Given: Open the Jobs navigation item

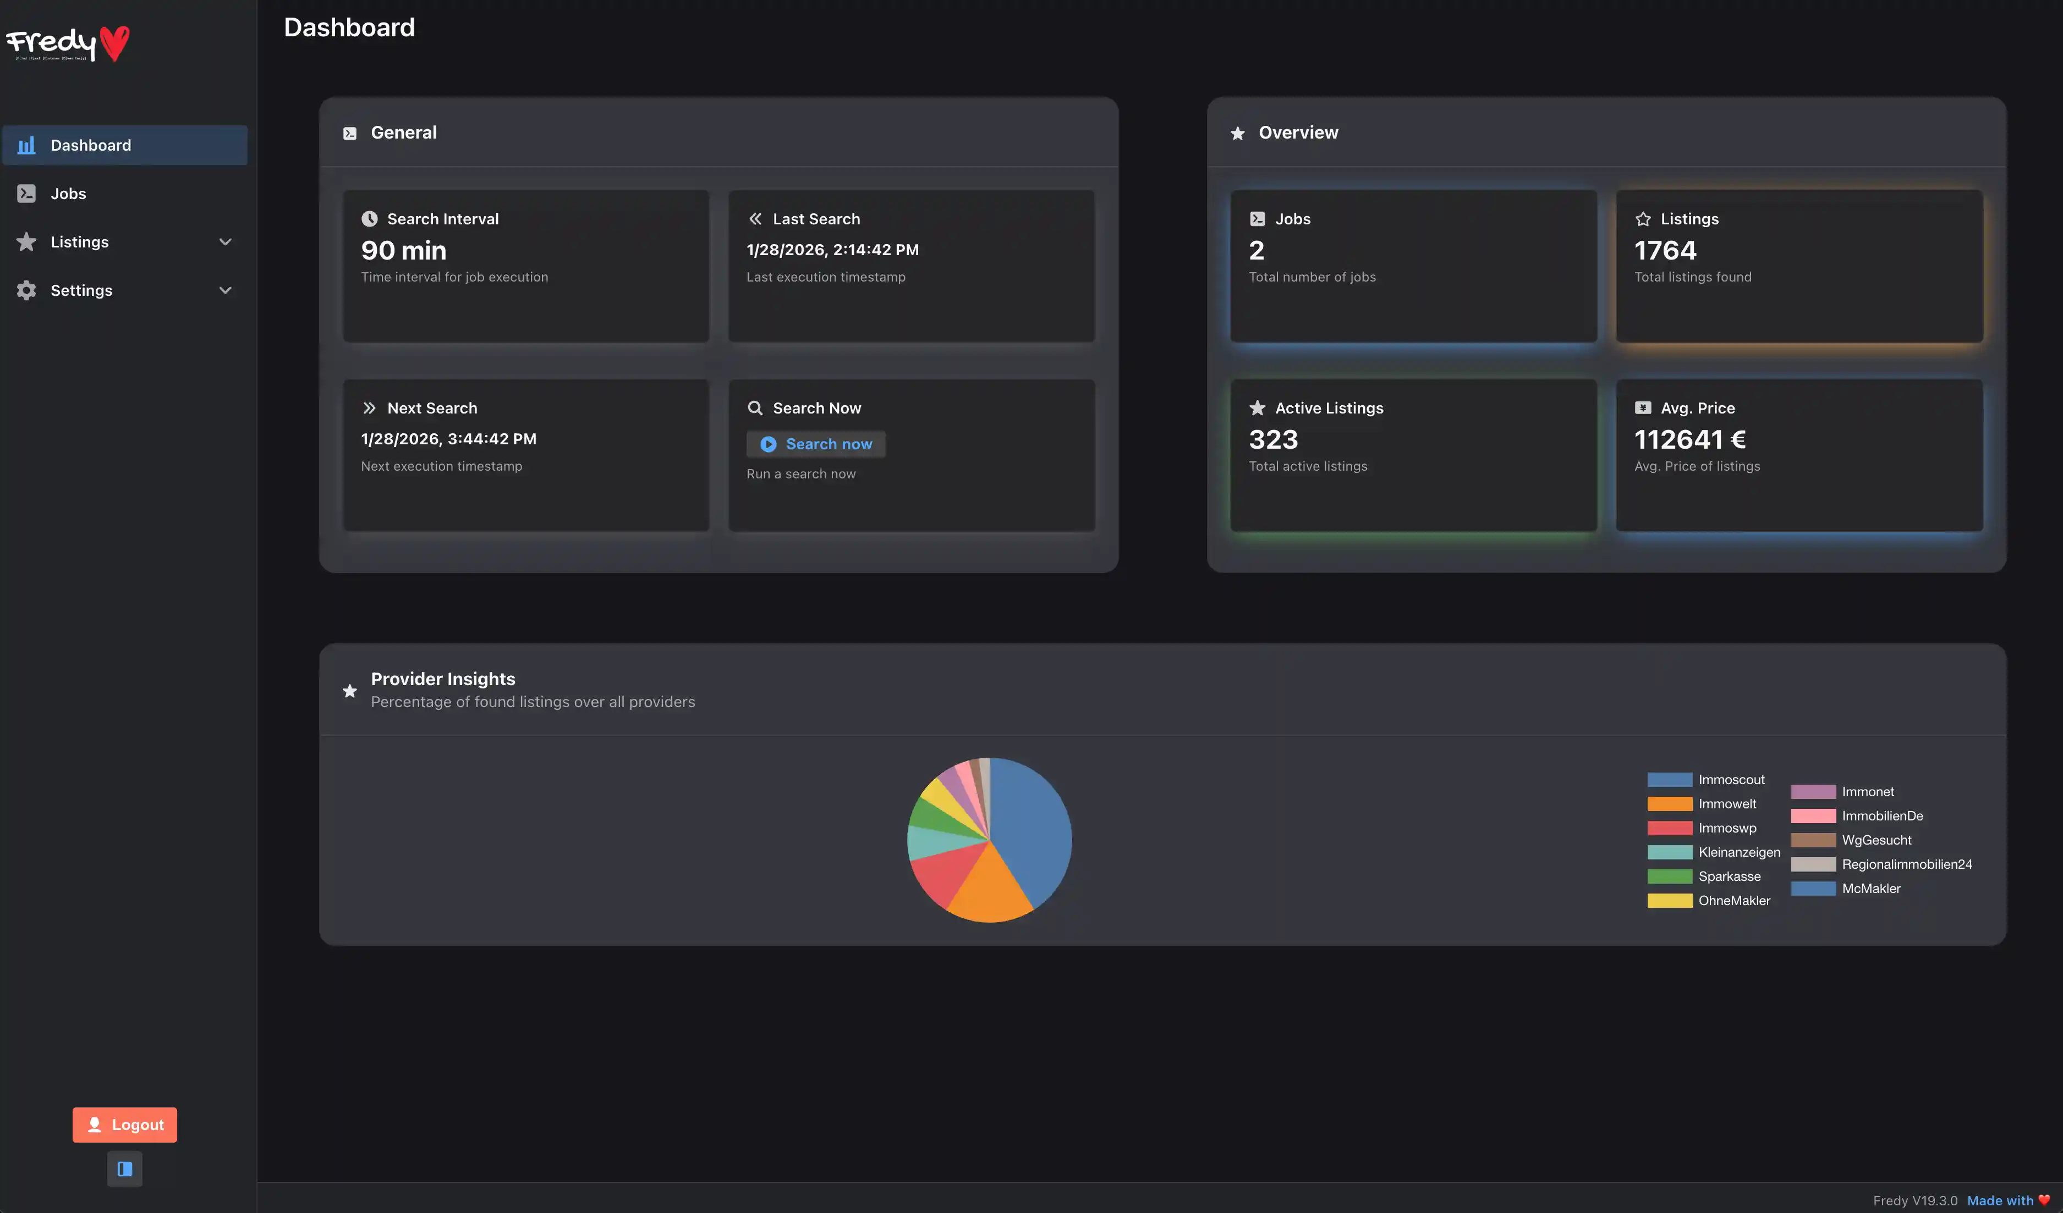Looking at the screenshot, I should coord(68,193).
